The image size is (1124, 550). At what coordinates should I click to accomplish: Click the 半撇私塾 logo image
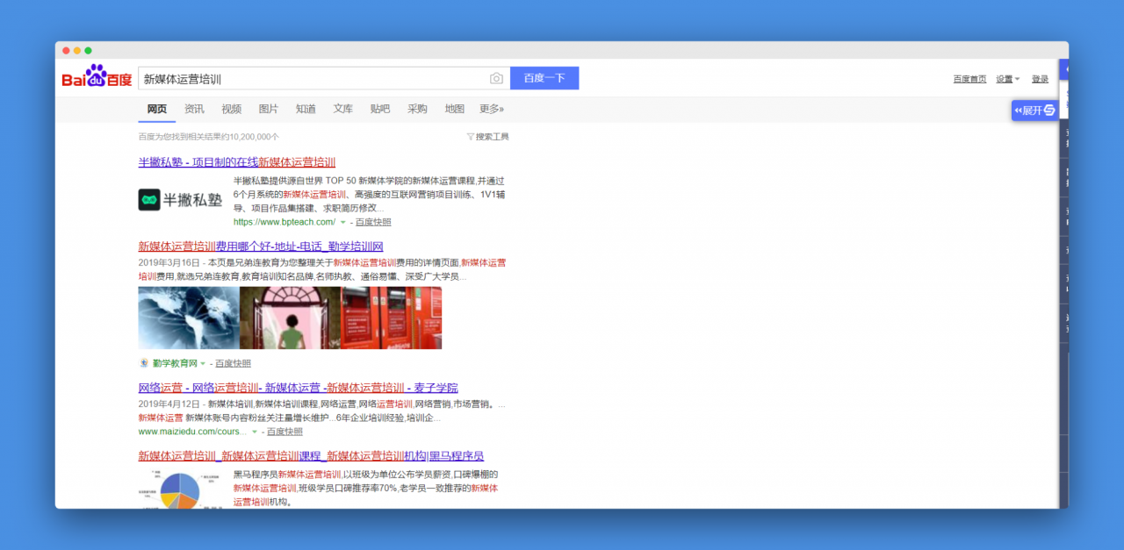click(181, 199)
